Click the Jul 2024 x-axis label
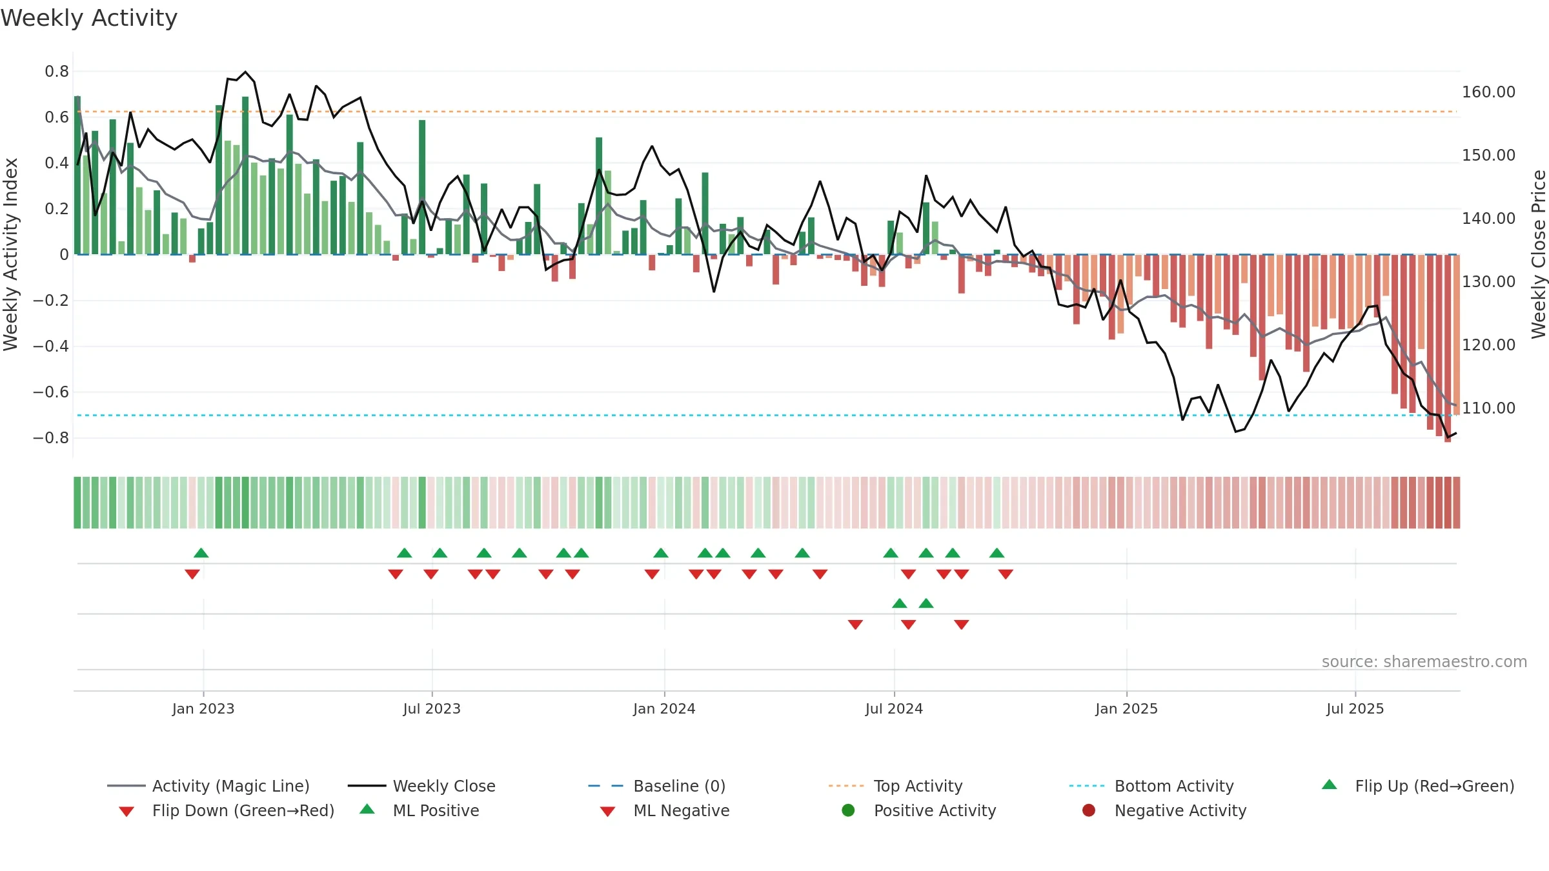This screenshot has height=871, width=1549. tap(894, 708)
